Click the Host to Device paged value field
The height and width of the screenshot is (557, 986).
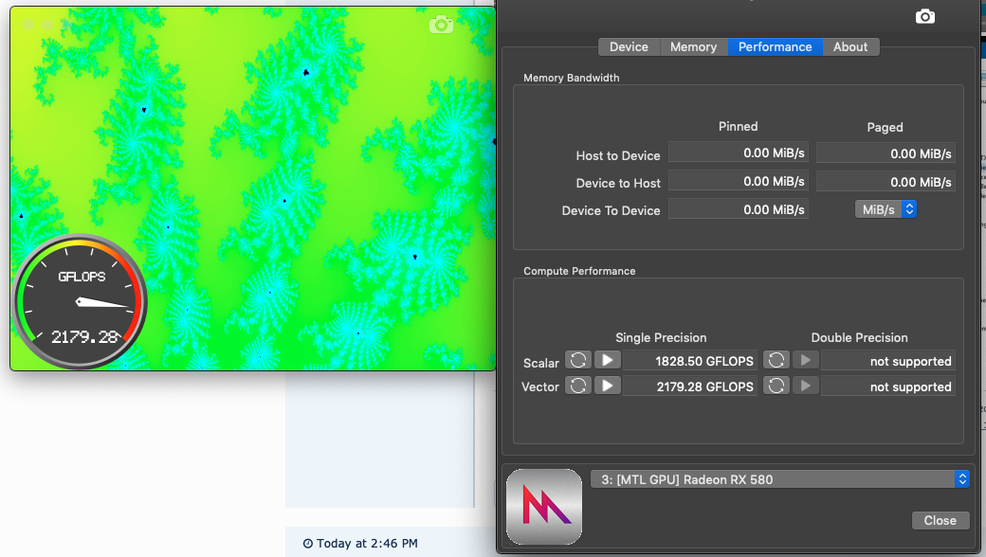click(x=886, y=153)
